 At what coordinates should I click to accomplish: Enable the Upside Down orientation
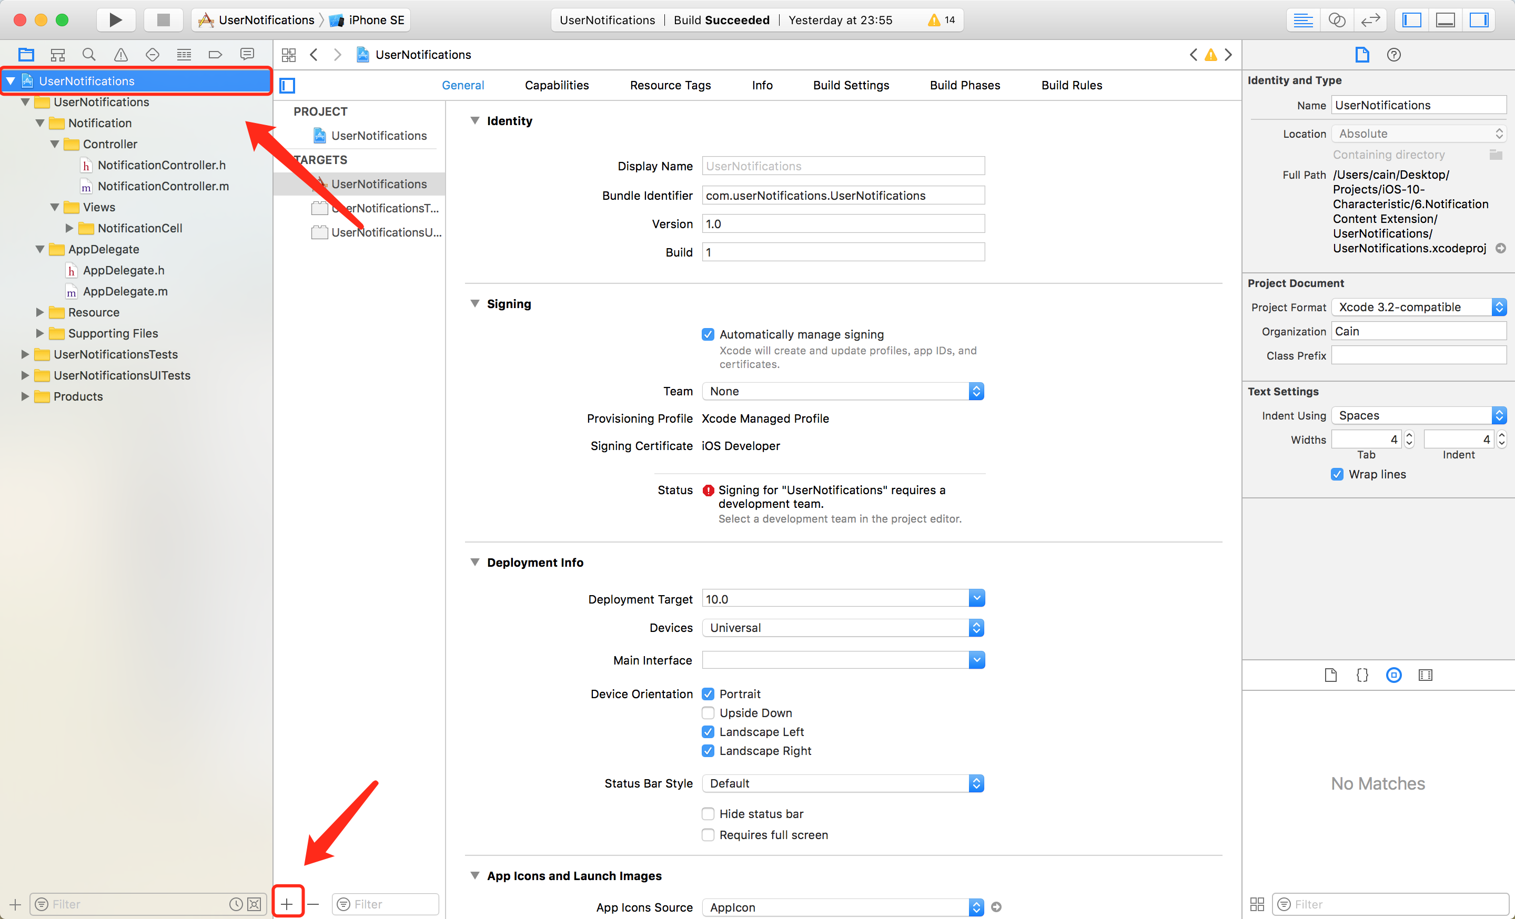pos(708,712)
